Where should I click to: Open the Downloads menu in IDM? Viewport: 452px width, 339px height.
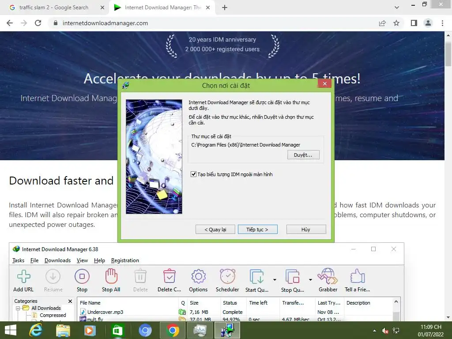point(58,260)
